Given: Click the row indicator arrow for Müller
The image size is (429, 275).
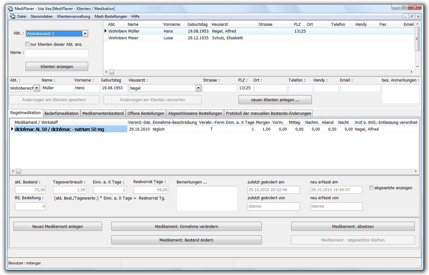Looking at the screenshot, I should tap(105, 31).
